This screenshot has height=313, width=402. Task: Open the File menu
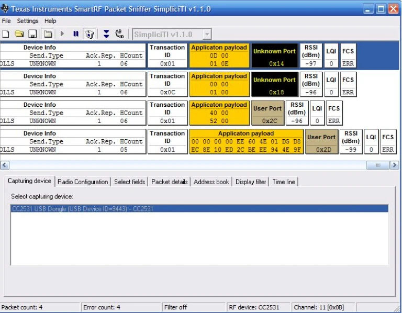point(6,21)
